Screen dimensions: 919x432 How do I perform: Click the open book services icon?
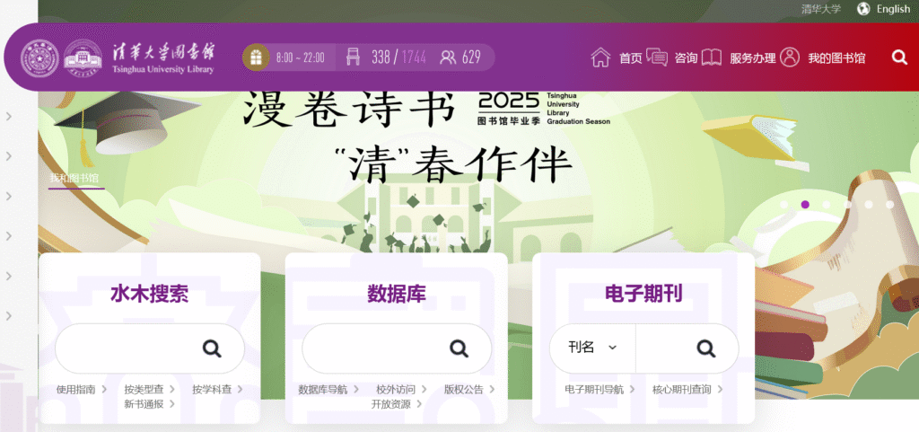[712, 57]
